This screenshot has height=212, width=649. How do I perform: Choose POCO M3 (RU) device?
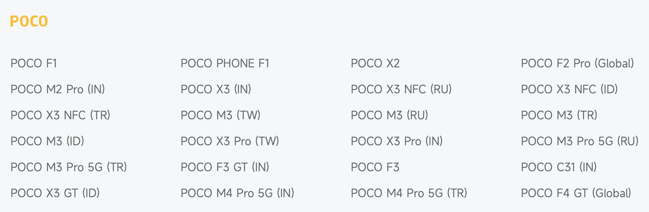(389, 115)
